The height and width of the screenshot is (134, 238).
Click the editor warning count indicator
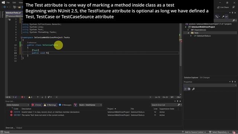30,97
